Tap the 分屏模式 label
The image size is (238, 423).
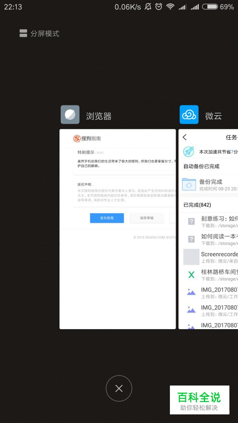point(45,33)
